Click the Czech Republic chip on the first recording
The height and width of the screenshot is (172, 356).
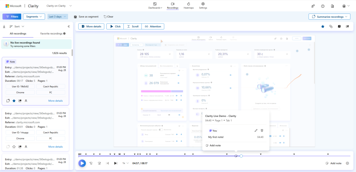pyautogui.click(x=51, y=86)
